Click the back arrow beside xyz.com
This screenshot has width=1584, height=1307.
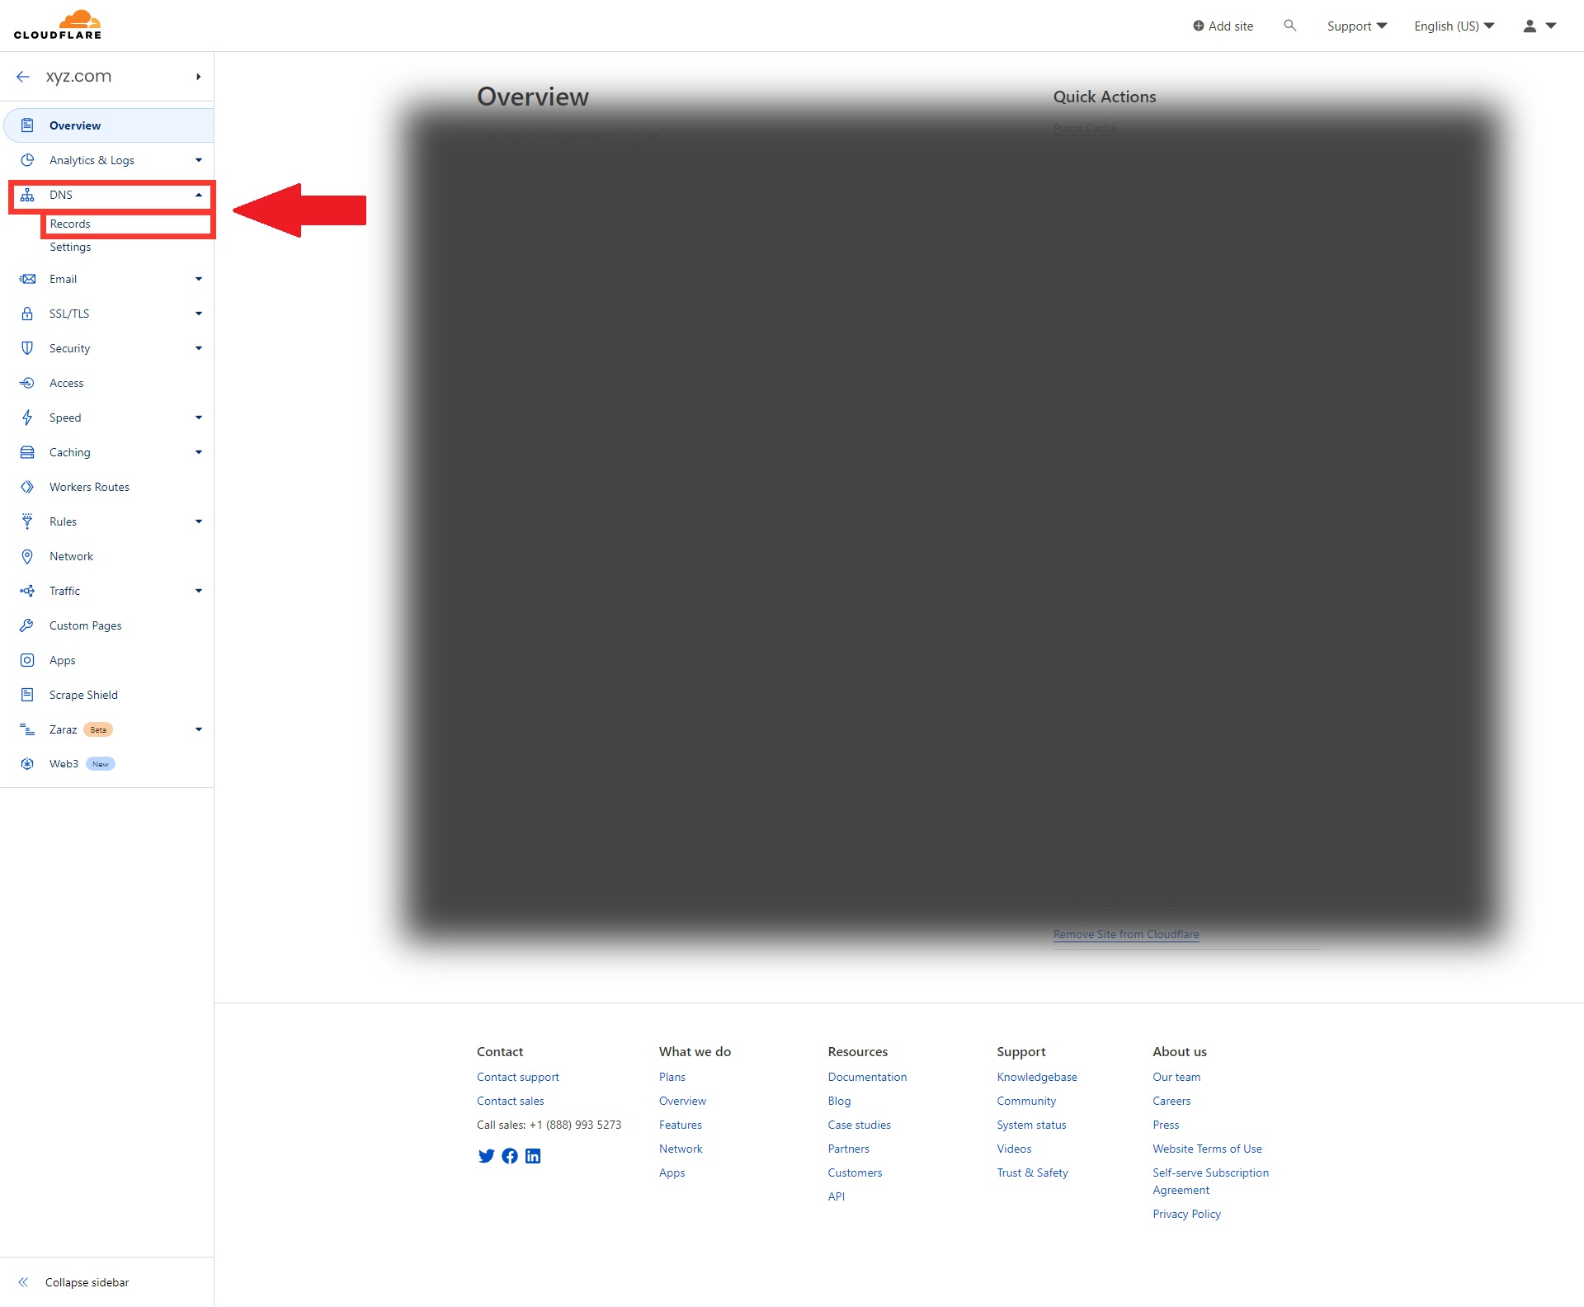(x=23, y=77)
